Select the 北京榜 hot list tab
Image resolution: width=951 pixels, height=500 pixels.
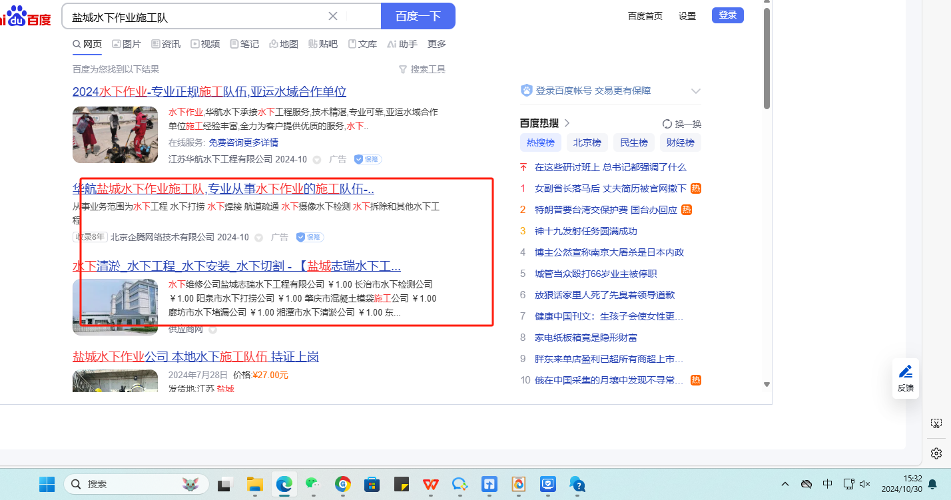click(587, 142)
